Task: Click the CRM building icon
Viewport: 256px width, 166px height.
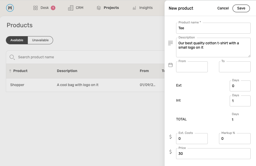Action: [71, 8]
